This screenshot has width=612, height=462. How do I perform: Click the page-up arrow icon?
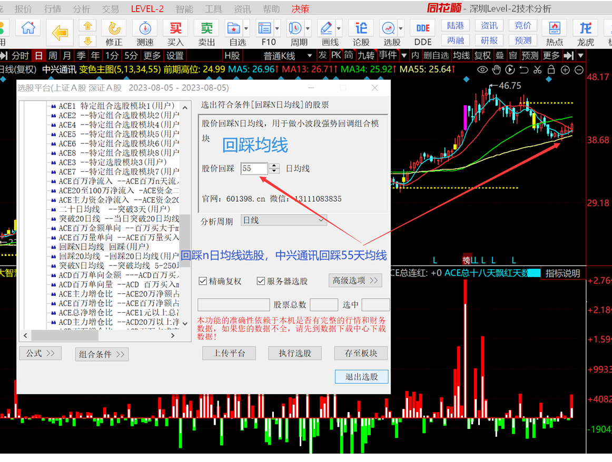[88, 26]
